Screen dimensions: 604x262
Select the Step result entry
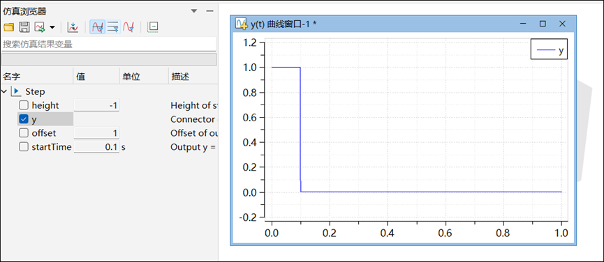(x=35, y=92)
